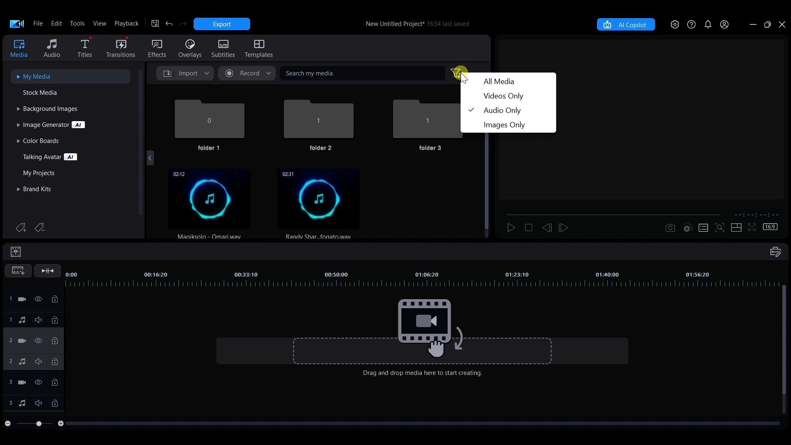This screenshot has height=445, width=791.
Task: Collapse the media sidebar panel arrow
Action: pos(150,158)
